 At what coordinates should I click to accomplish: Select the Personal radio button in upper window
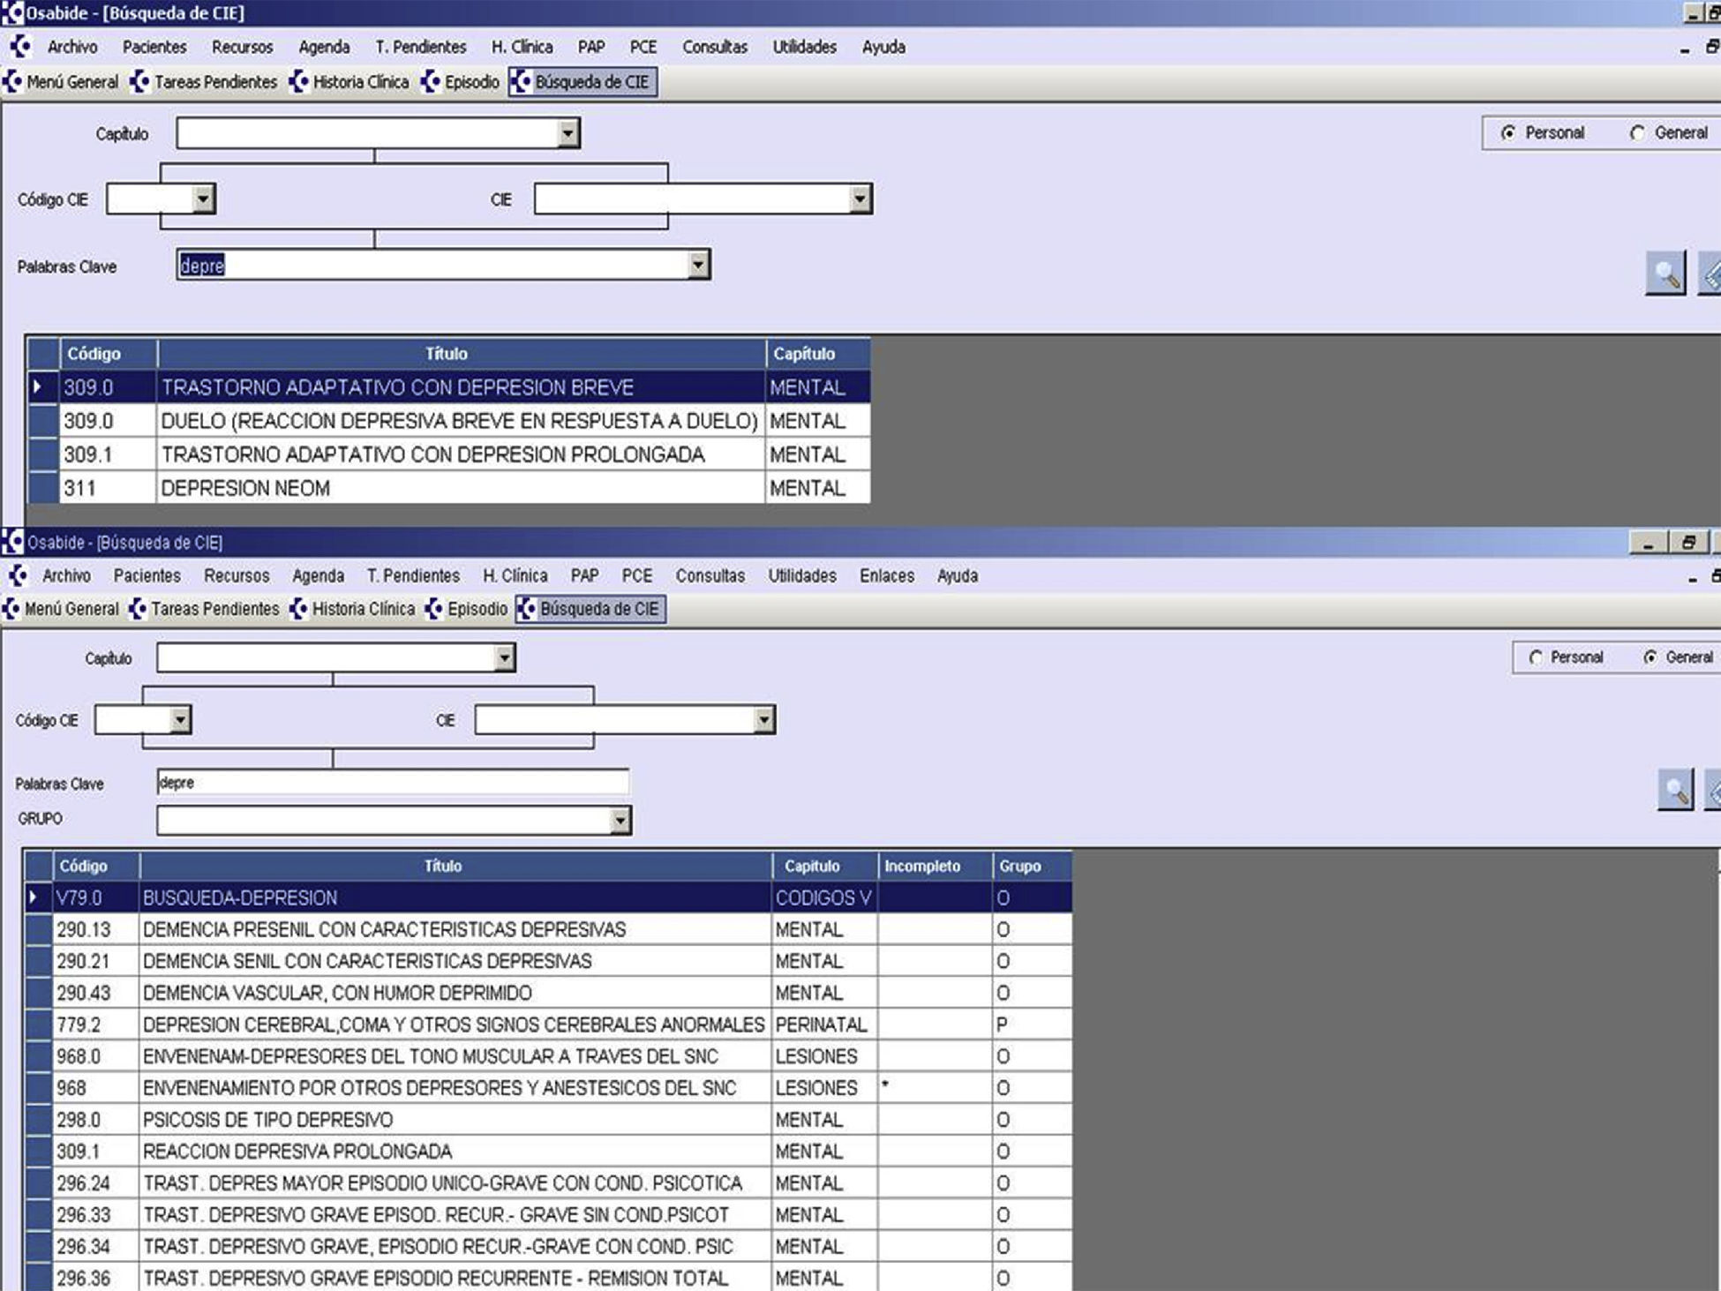click(x=1508, y=133)
